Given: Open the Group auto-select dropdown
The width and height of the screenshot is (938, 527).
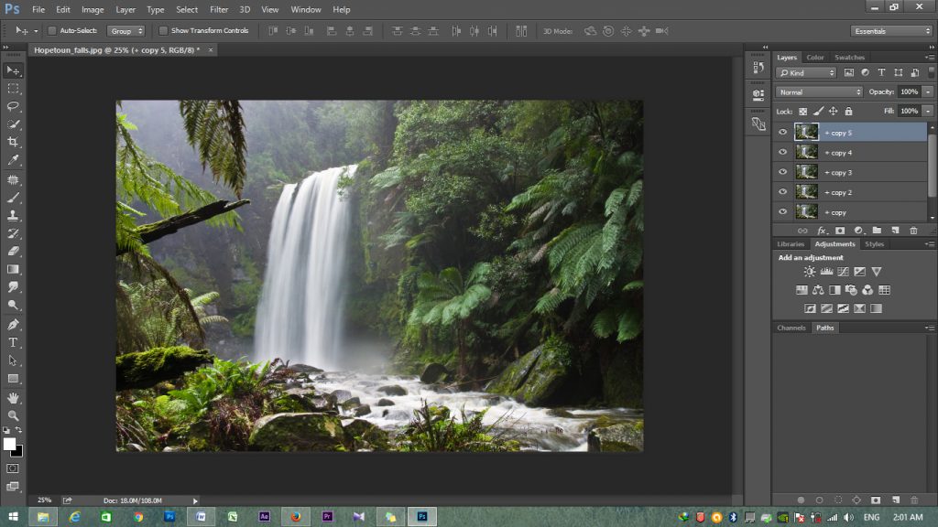Looking at the screenshot, I should (126, 31).
